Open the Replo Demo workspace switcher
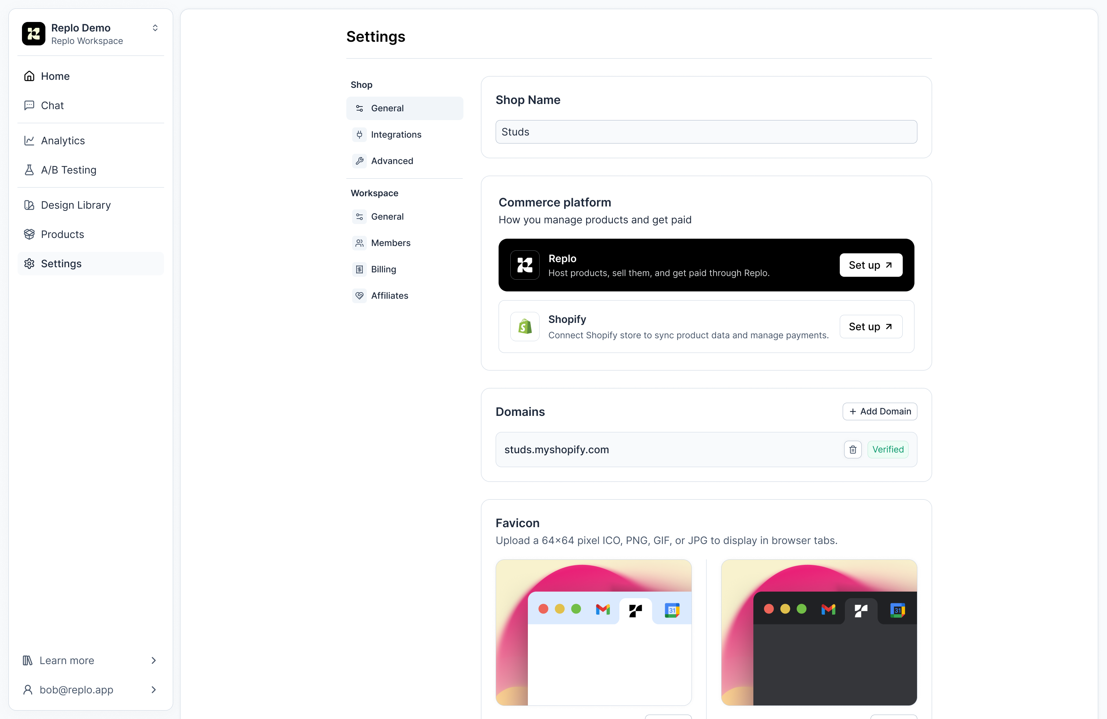Screen dimensions: 1107x719 coord(155,28)
